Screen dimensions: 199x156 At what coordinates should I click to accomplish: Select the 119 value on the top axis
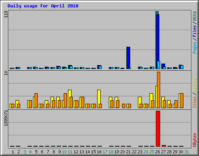(x=6, y=14)
